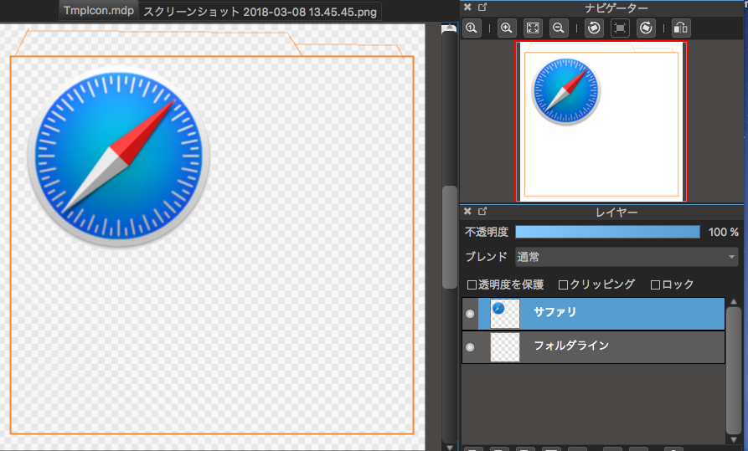Click the Navigator preview image
This screenshot has width=748, height=451.
601,121
